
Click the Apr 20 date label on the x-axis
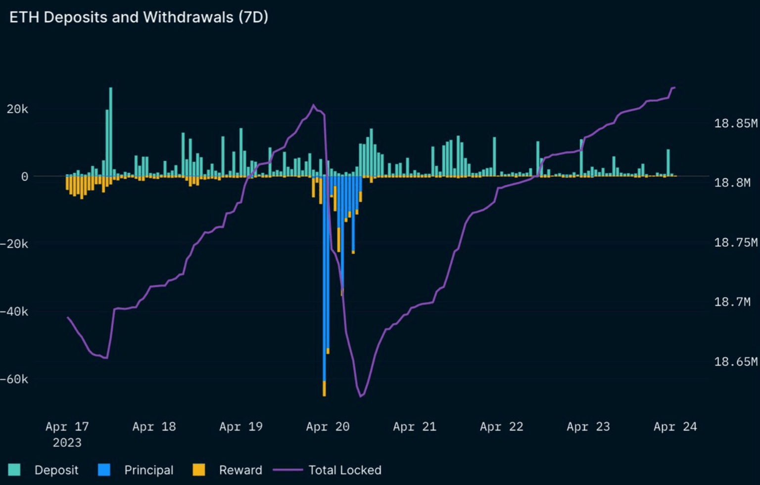pos(328,426)
